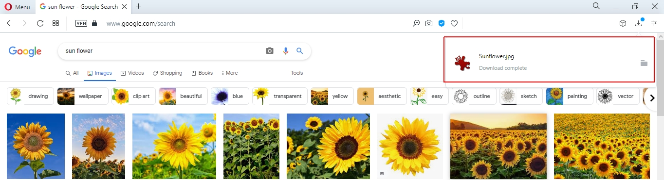Add page to bookmarks with heart icon

(x=454, y=23)
